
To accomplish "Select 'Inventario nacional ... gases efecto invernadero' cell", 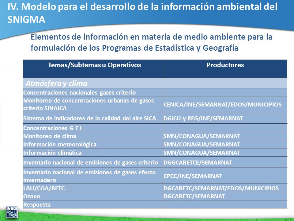I will click(x=93, y=176).
